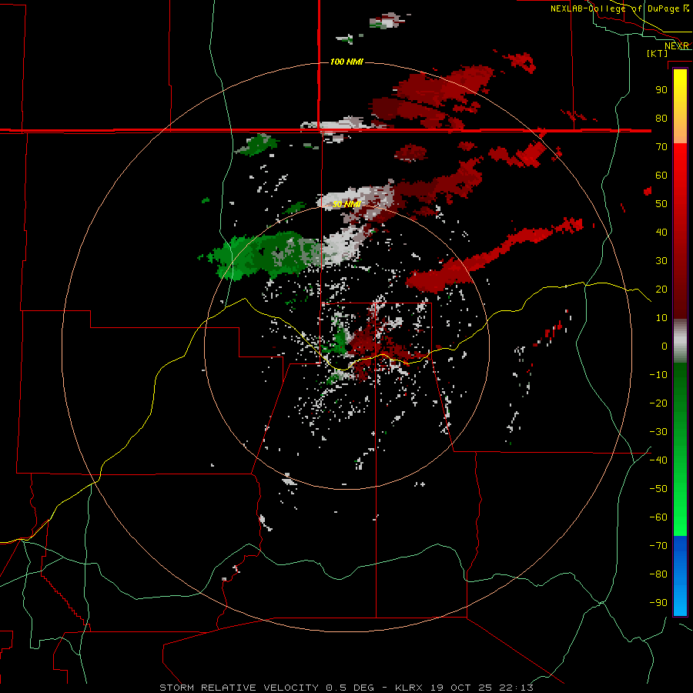Click the [KT] units label
The height and width of the screenshot is (693, 693).
tap(658, 53)
